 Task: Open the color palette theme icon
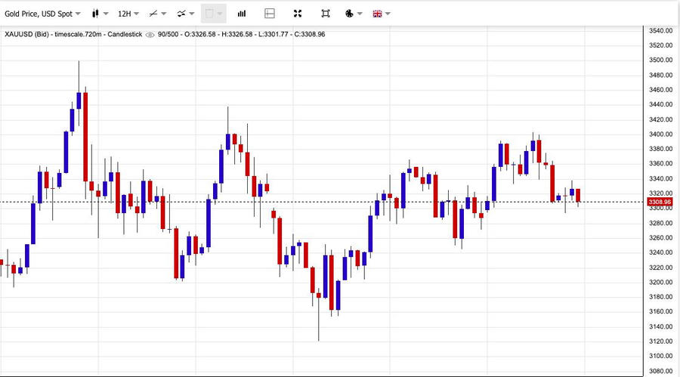[349, 14]
